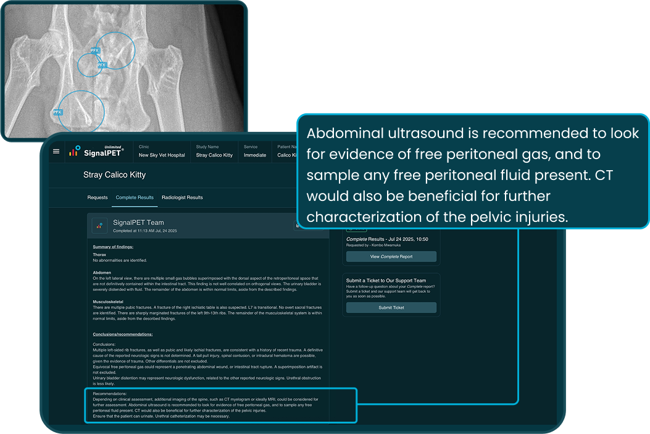
Task: Click the Thorax section heading
Action: click(99, 255)
